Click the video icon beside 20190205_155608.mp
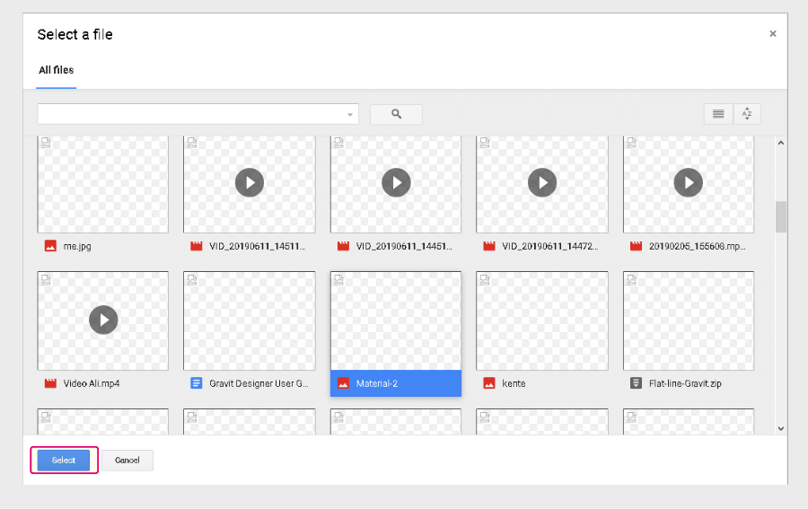Screen dimensions: 808x509 pyautogui.click(x=636, y=246)
